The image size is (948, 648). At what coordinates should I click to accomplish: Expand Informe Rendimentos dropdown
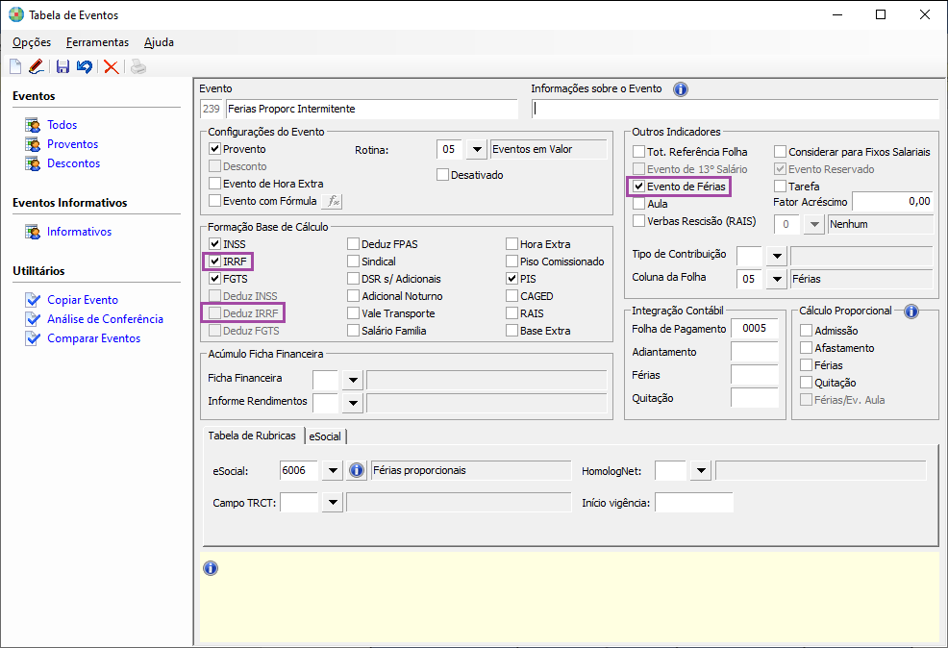(x=353, y=403)
